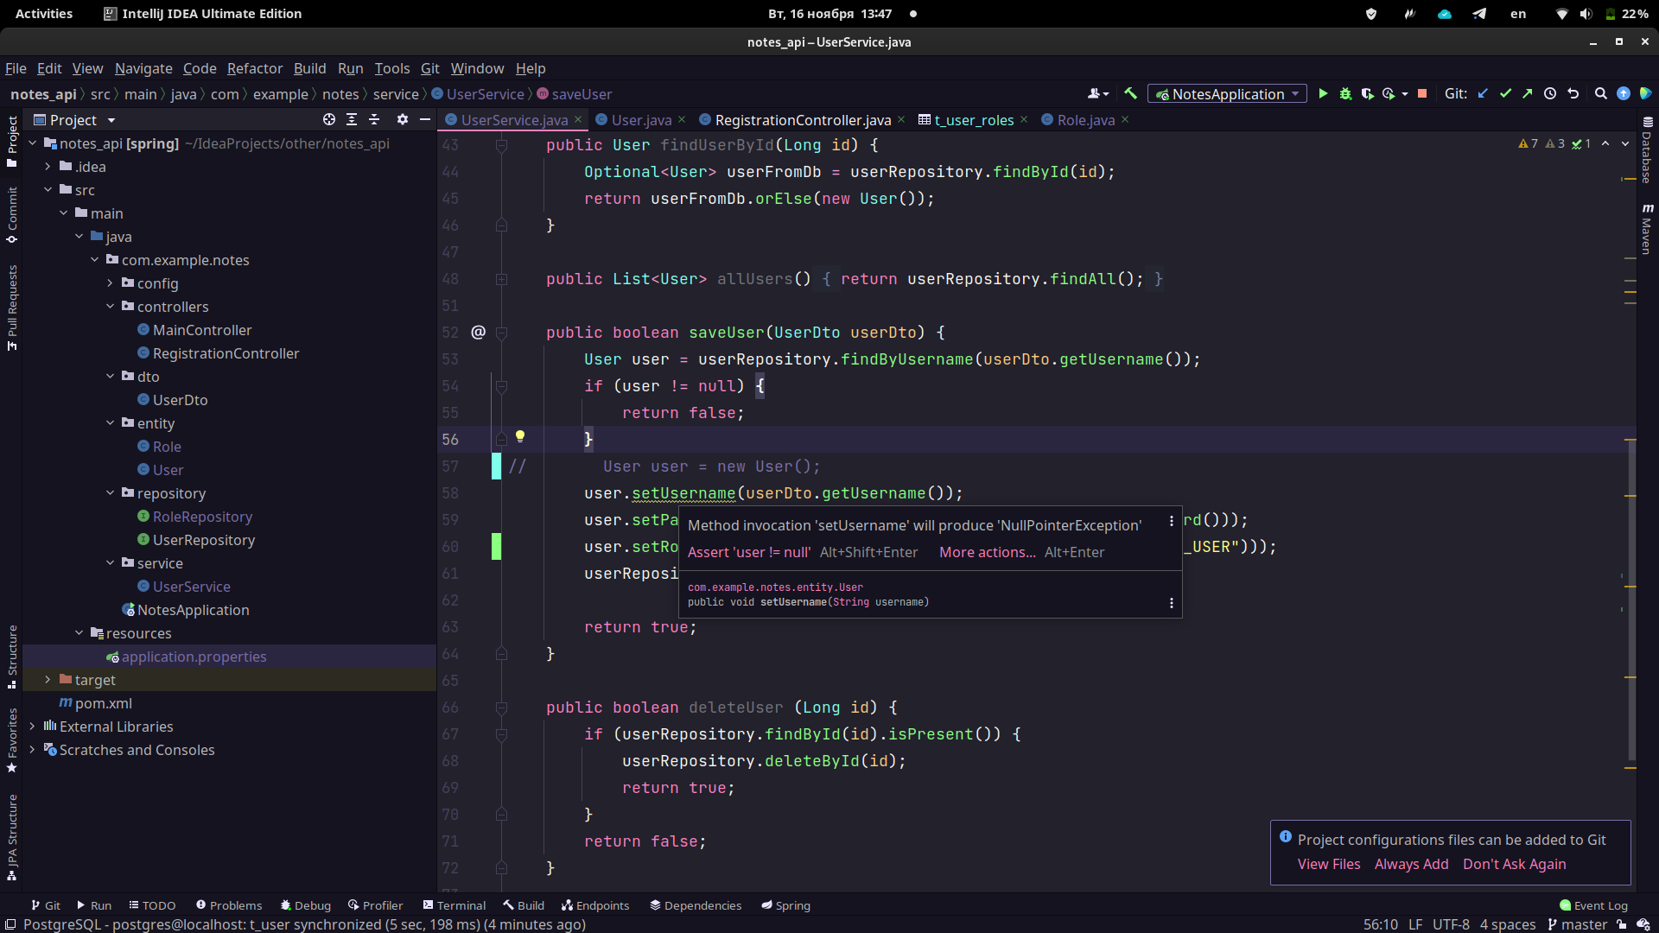Expand Scratches and Consoles node
The image size is (1659, 933).
point(32,750)
